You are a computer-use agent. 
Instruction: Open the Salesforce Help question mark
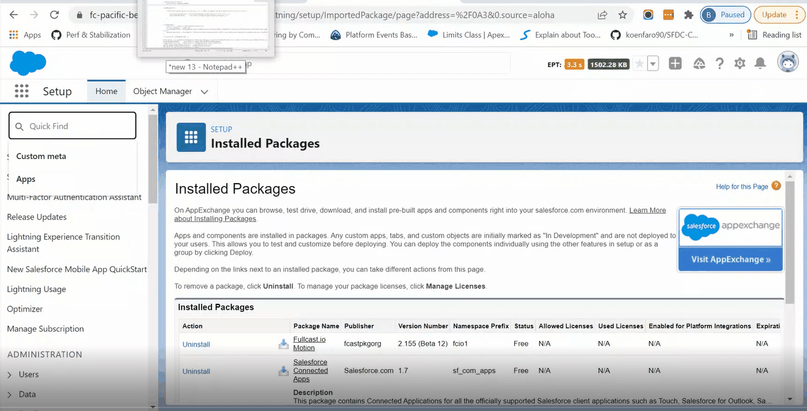point(719,64)
